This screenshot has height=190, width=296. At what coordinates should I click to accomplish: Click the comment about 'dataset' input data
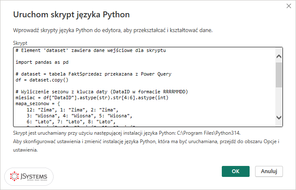91,51
